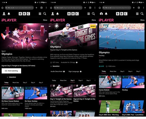Tap the BBC account icon in middle phone
Image resolution: width=146 pixels, height=119 pixels.
tap(53, 14)
